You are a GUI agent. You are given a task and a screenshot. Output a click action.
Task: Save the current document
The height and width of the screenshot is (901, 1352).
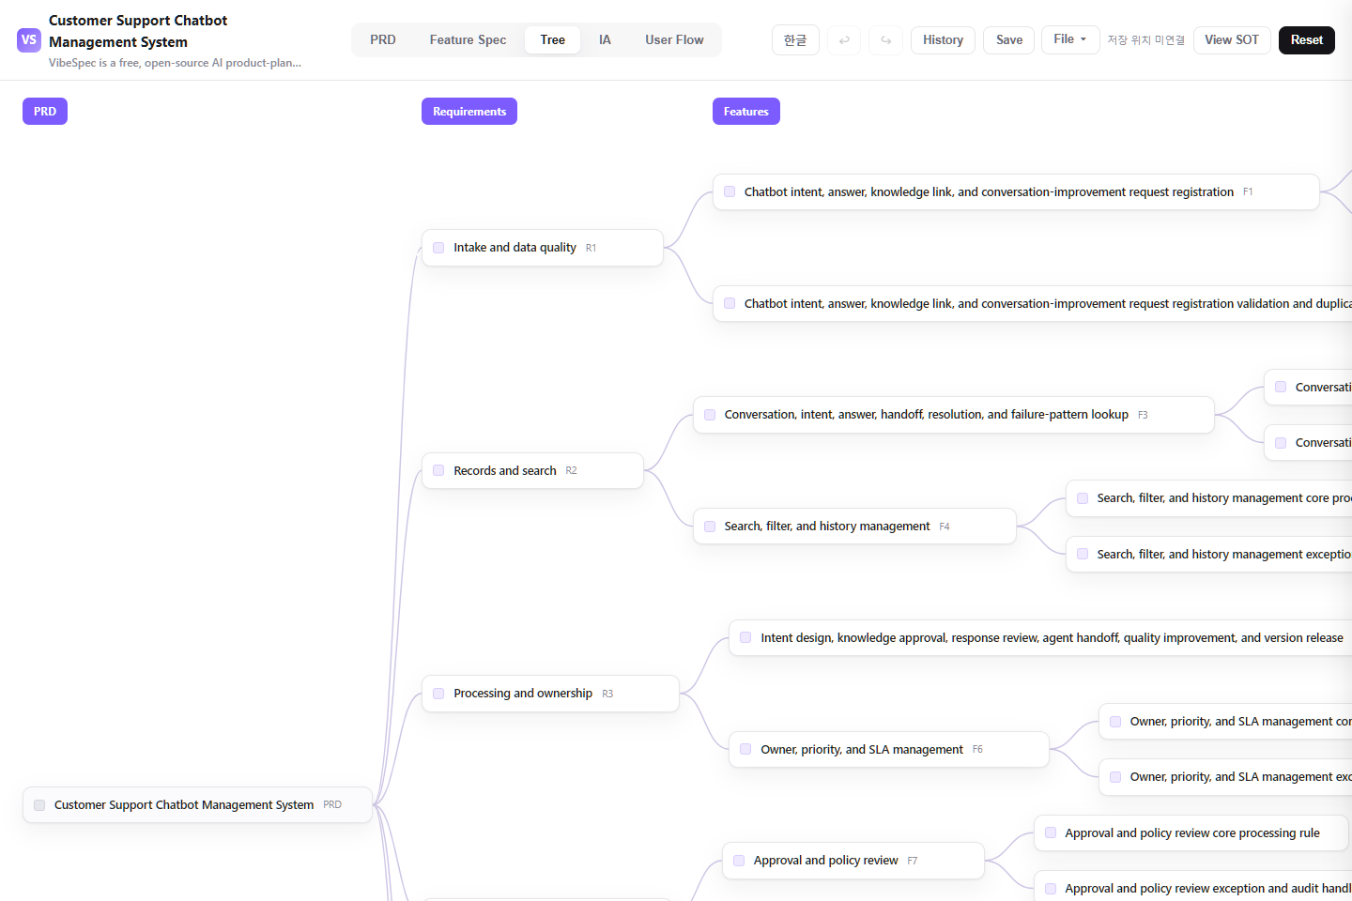click(x=1009, y=40)
